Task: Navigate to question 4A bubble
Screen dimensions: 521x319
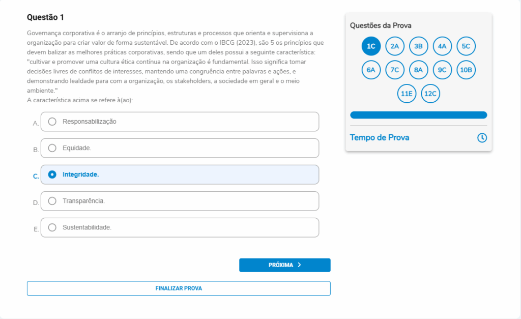Action: point(442,46)
